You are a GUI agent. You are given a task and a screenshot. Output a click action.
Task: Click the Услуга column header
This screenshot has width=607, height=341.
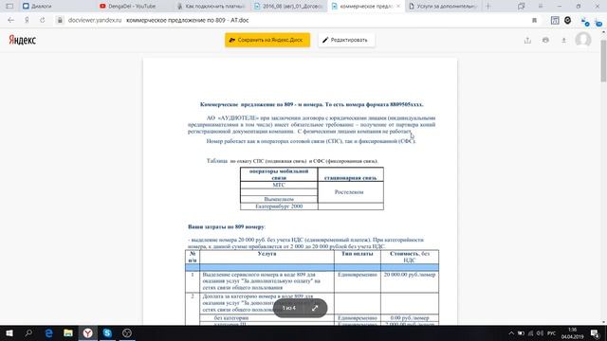[x=267, y=257]
